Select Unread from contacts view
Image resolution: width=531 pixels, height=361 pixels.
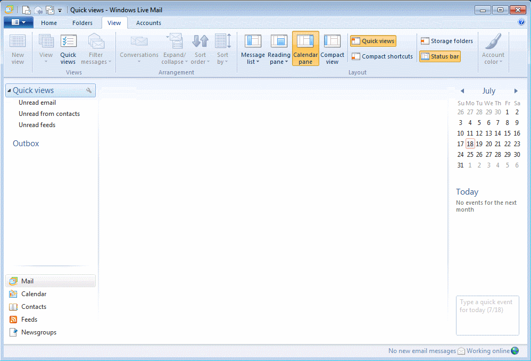[49, 114]
